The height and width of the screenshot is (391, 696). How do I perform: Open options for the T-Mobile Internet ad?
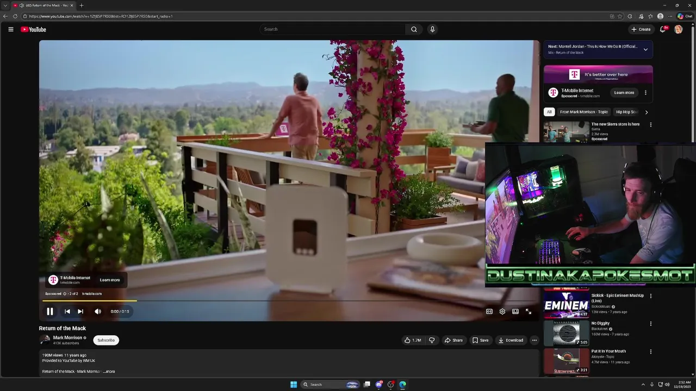(645, 93)
